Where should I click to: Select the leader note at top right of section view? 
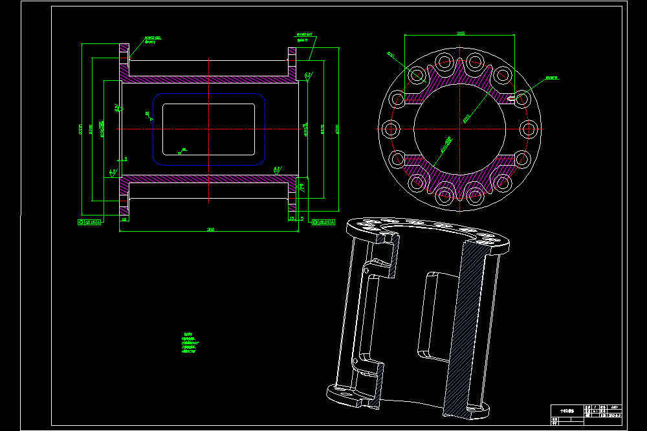[305, 38]
